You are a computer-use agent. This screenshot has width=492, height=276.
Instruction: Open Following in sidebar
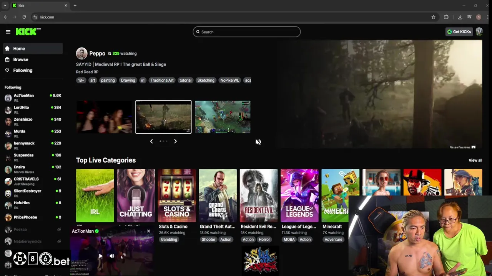(33, 70)
